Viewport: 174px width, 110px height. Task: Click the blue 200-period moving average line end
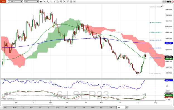pyautogui.click(x=145, y=43)
